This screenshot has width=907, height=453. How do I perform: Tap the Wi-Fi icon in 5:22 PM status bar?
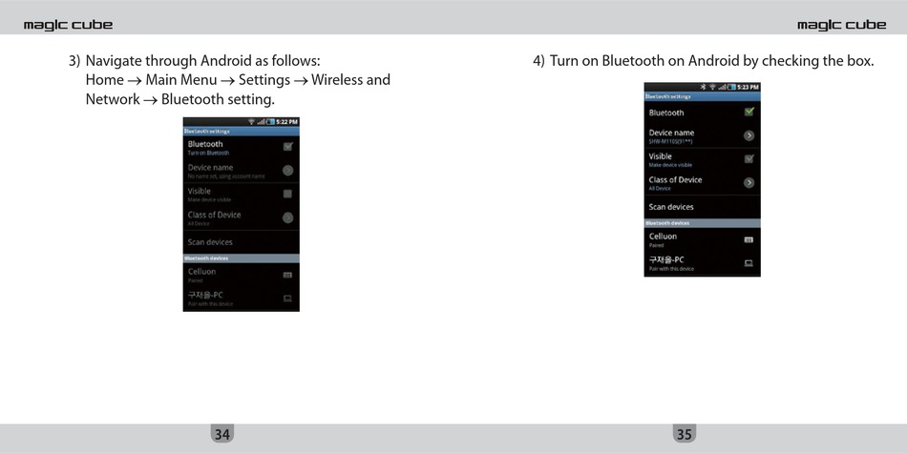[x=251, y=122]
